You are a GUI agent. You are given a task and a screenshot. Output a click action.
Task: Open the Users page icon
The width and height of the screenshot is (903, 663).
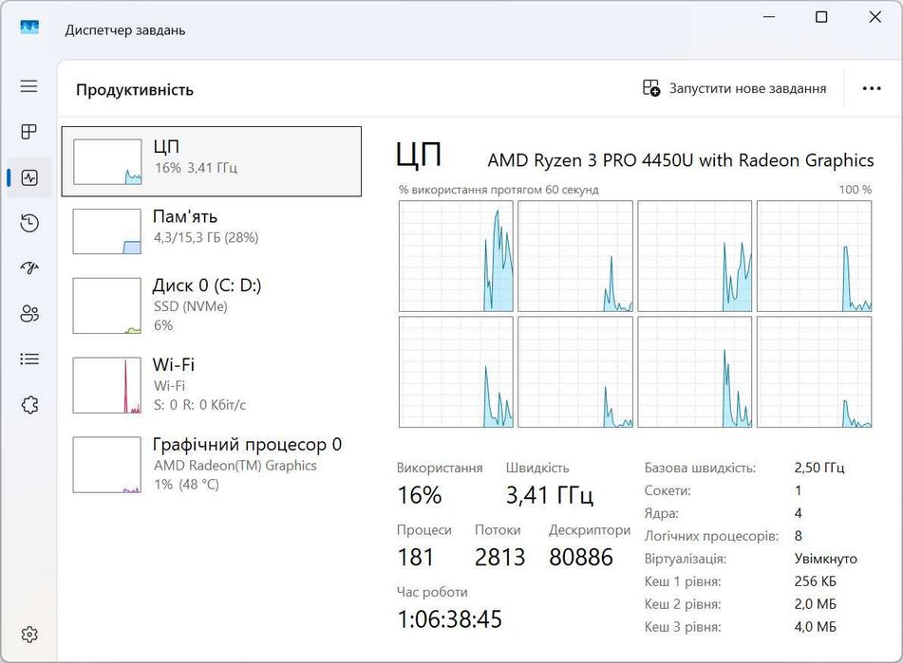pos(29,313)
